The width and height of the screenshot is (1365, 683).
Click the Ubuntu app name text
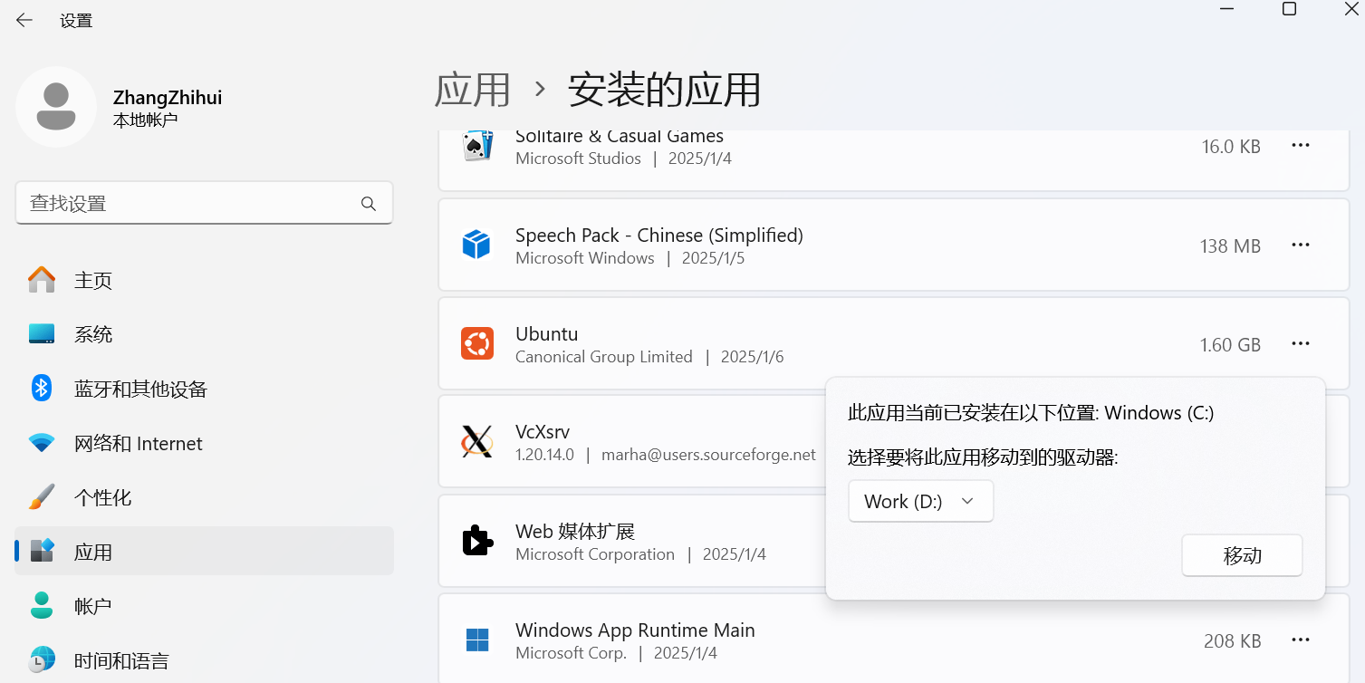click(546, 333)
